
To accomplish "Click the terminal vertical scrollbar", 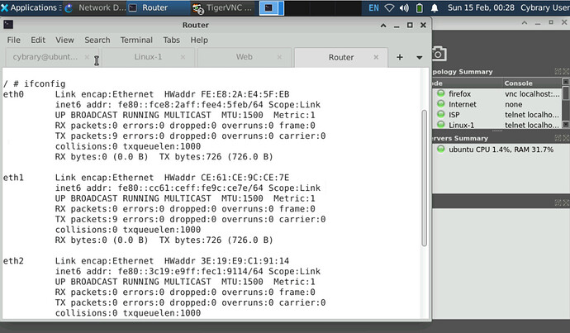I will (424, 178).
